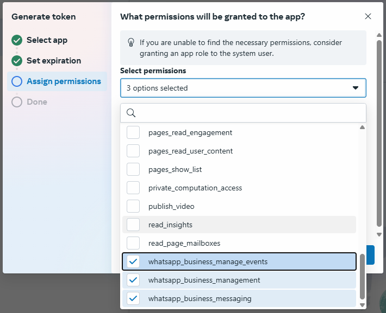Click the green check beside Select app
386x313 pixels.
pos(17,40)
